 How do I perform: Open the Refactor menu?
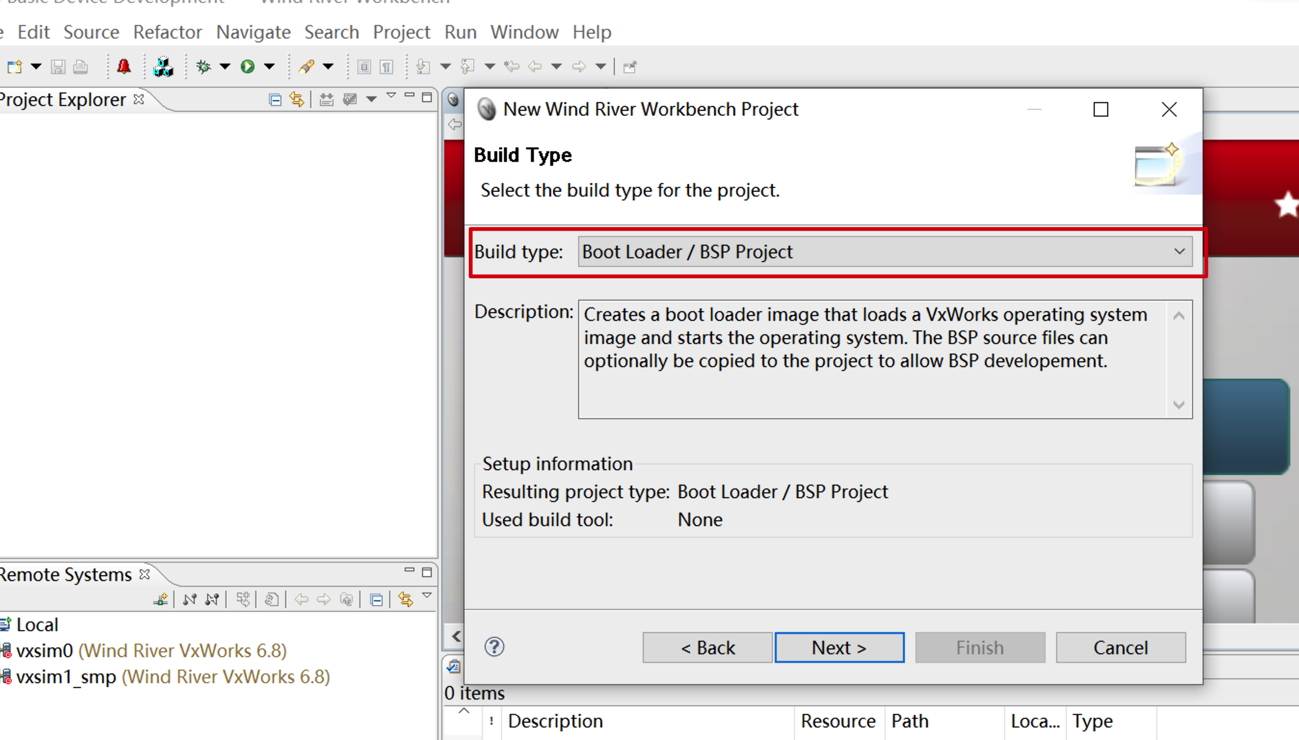coord(168,32)
